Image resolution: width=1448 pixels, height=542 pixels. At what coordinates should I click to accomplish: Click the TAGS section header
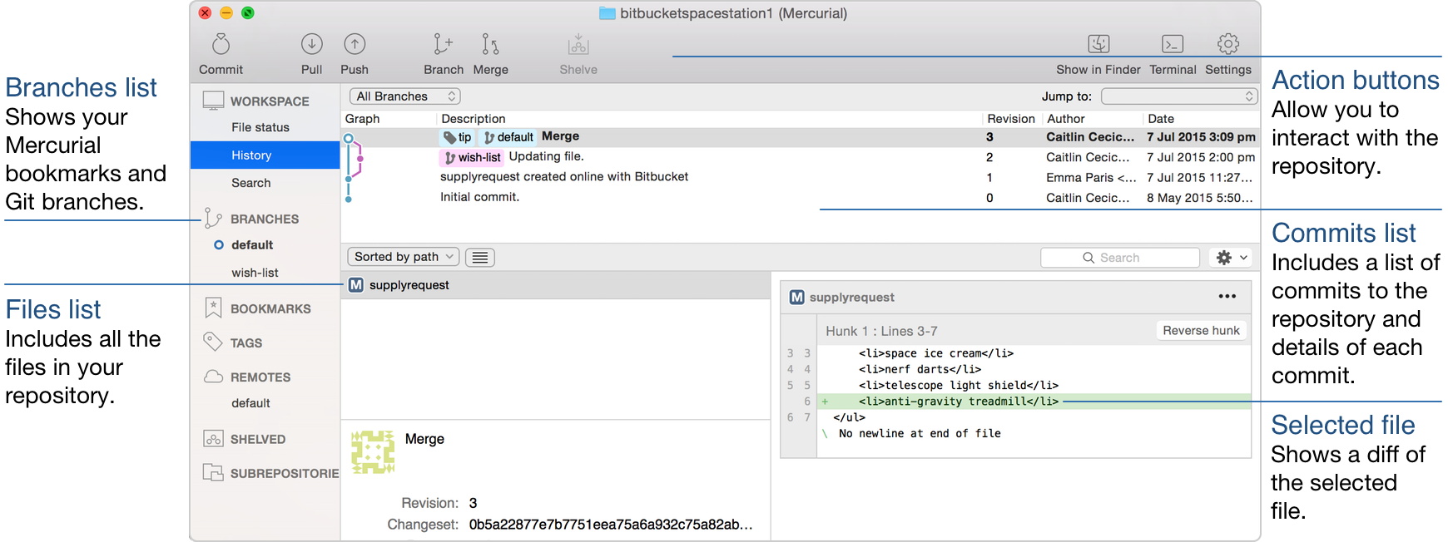246,342
